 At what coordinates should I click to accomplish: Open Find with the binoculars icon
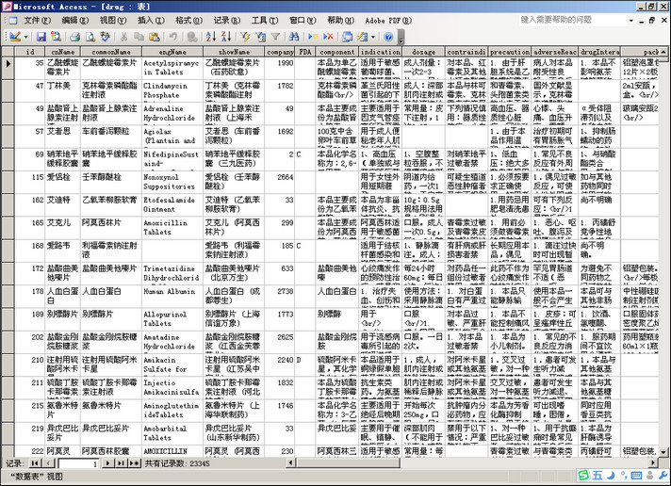point(294,37)
